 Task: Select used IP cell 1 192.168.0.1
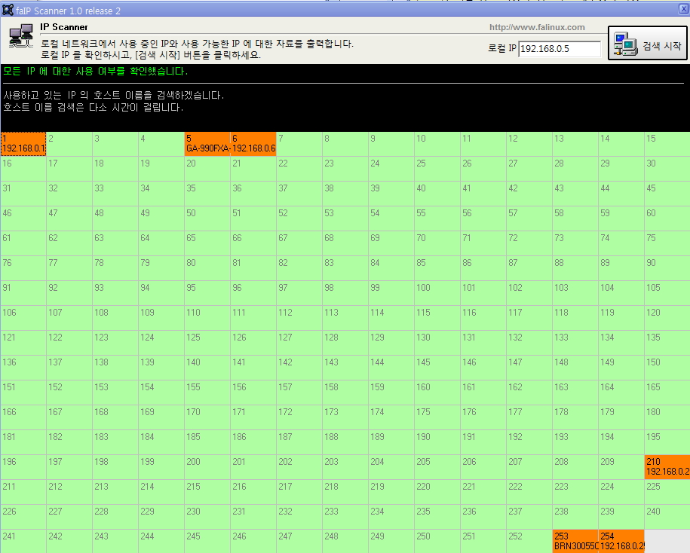pos(23,144)
